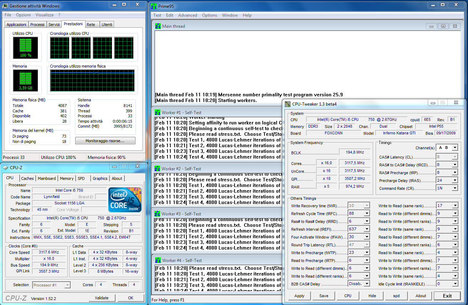Open the Refresh Interval (tREFI) dropdown
468x305 pixels.
[367, 229]
